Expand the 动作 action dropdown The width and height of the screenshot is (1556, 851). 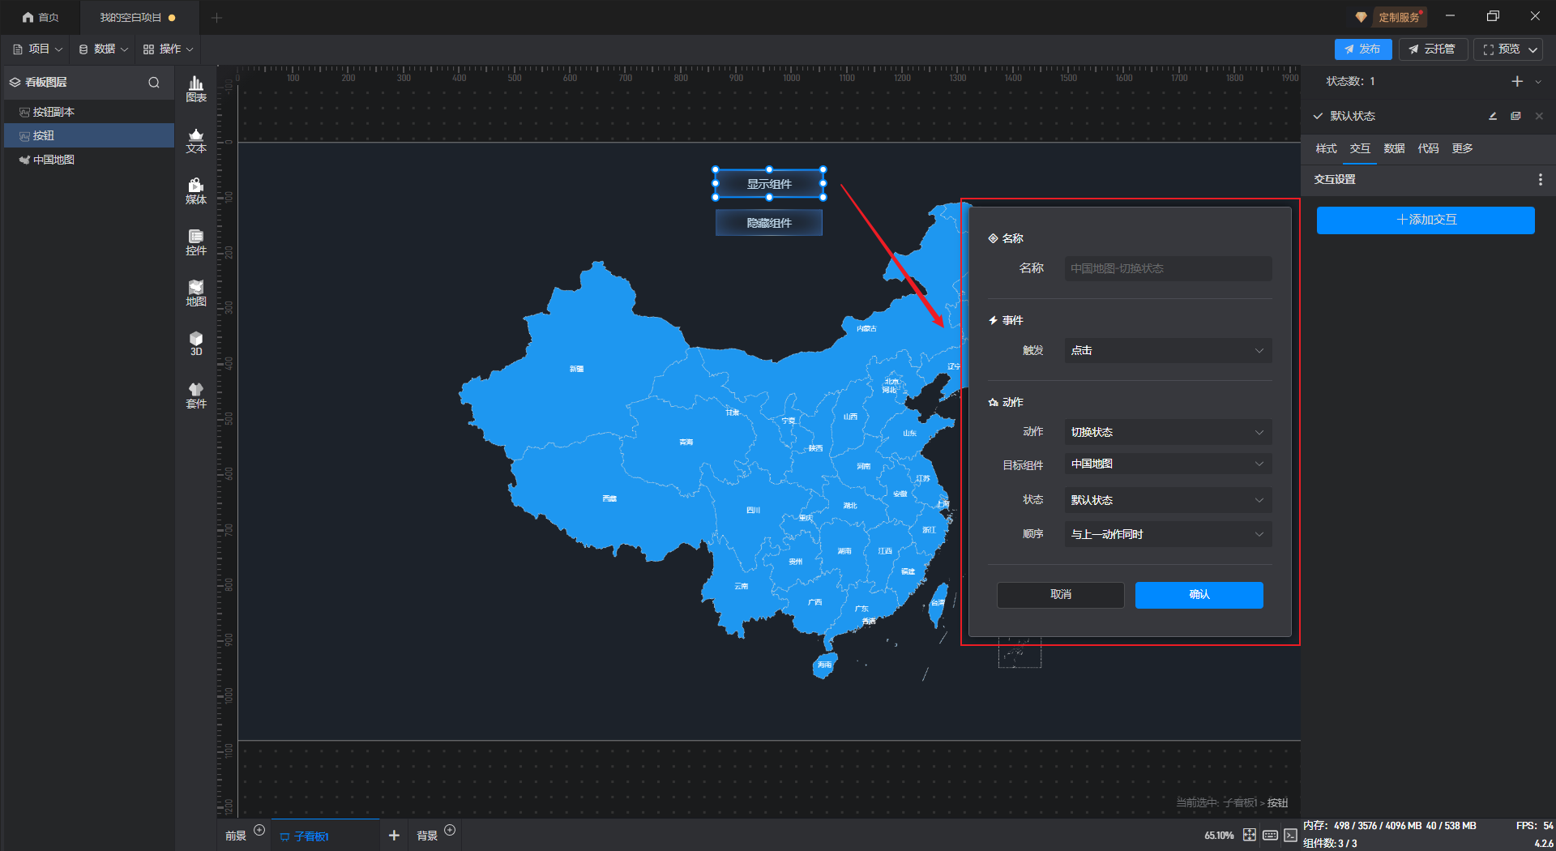[1167, 432]
